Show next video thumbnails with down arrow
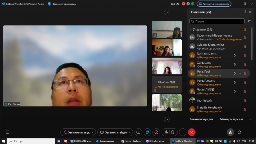The height and width of the screenshot is (144, 256). coord(167,119)
